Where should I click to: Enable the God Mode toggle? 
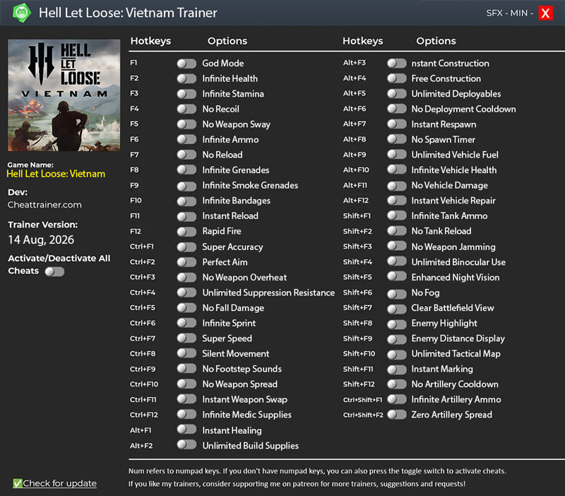(x=186, y=64)
